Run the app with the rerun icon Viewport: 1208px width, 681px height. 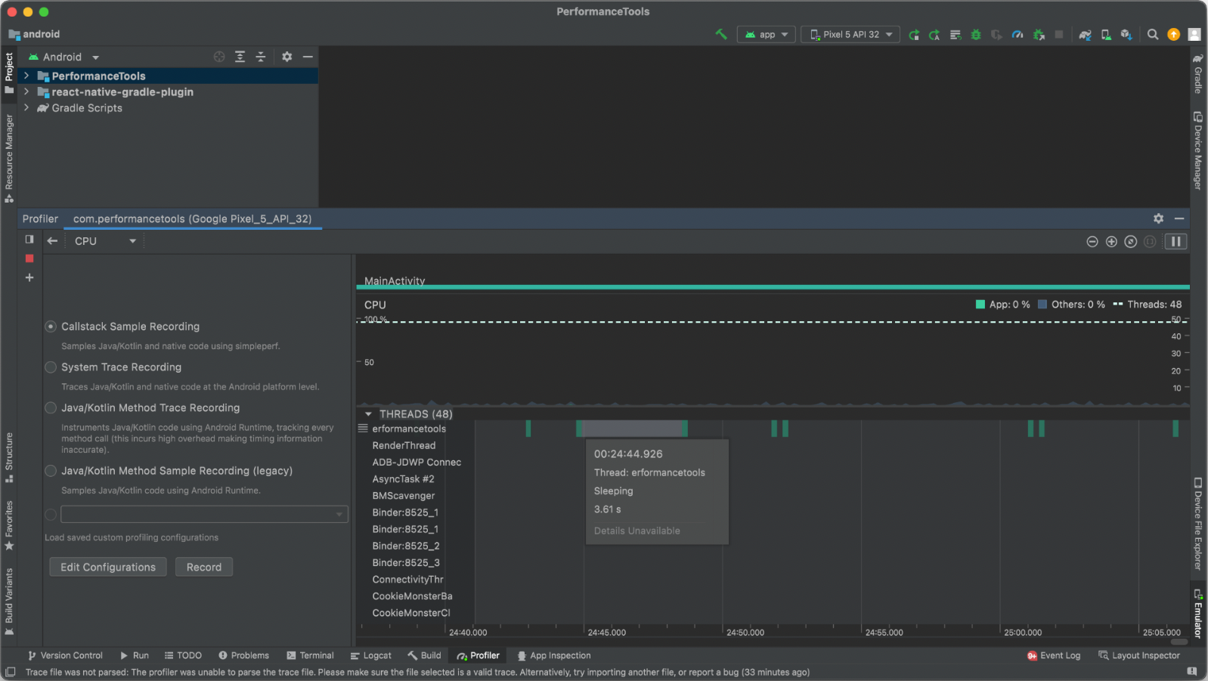914,35
